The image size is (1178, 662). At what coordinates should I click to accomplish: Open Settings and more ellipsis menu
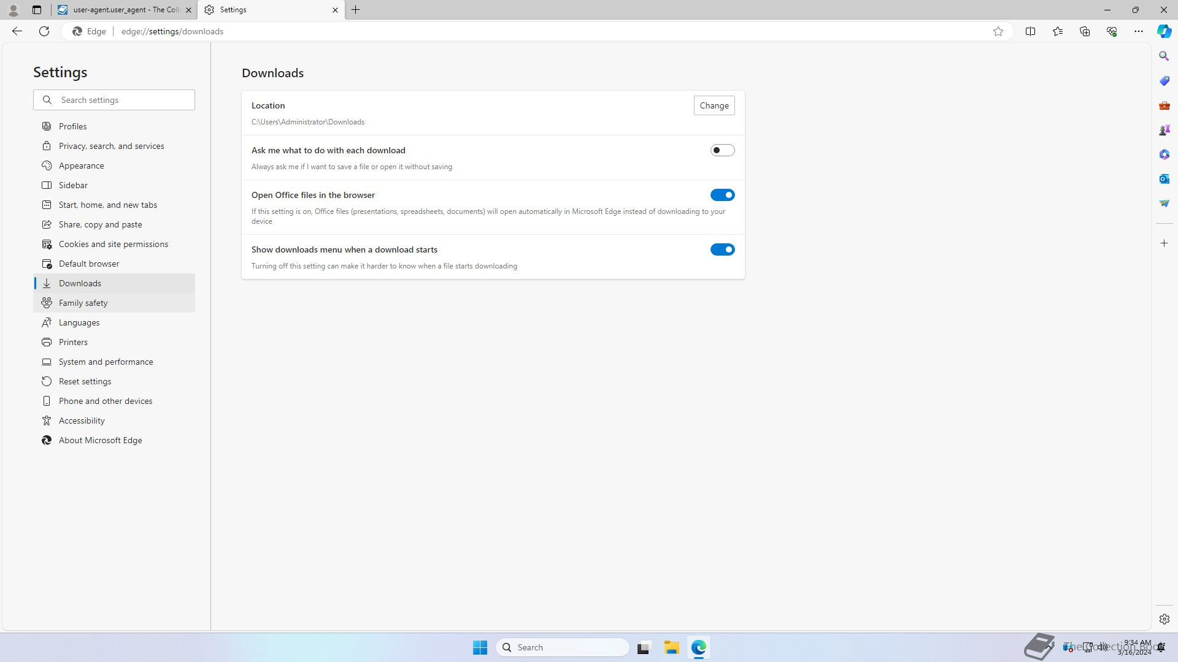coord(1138,31)
